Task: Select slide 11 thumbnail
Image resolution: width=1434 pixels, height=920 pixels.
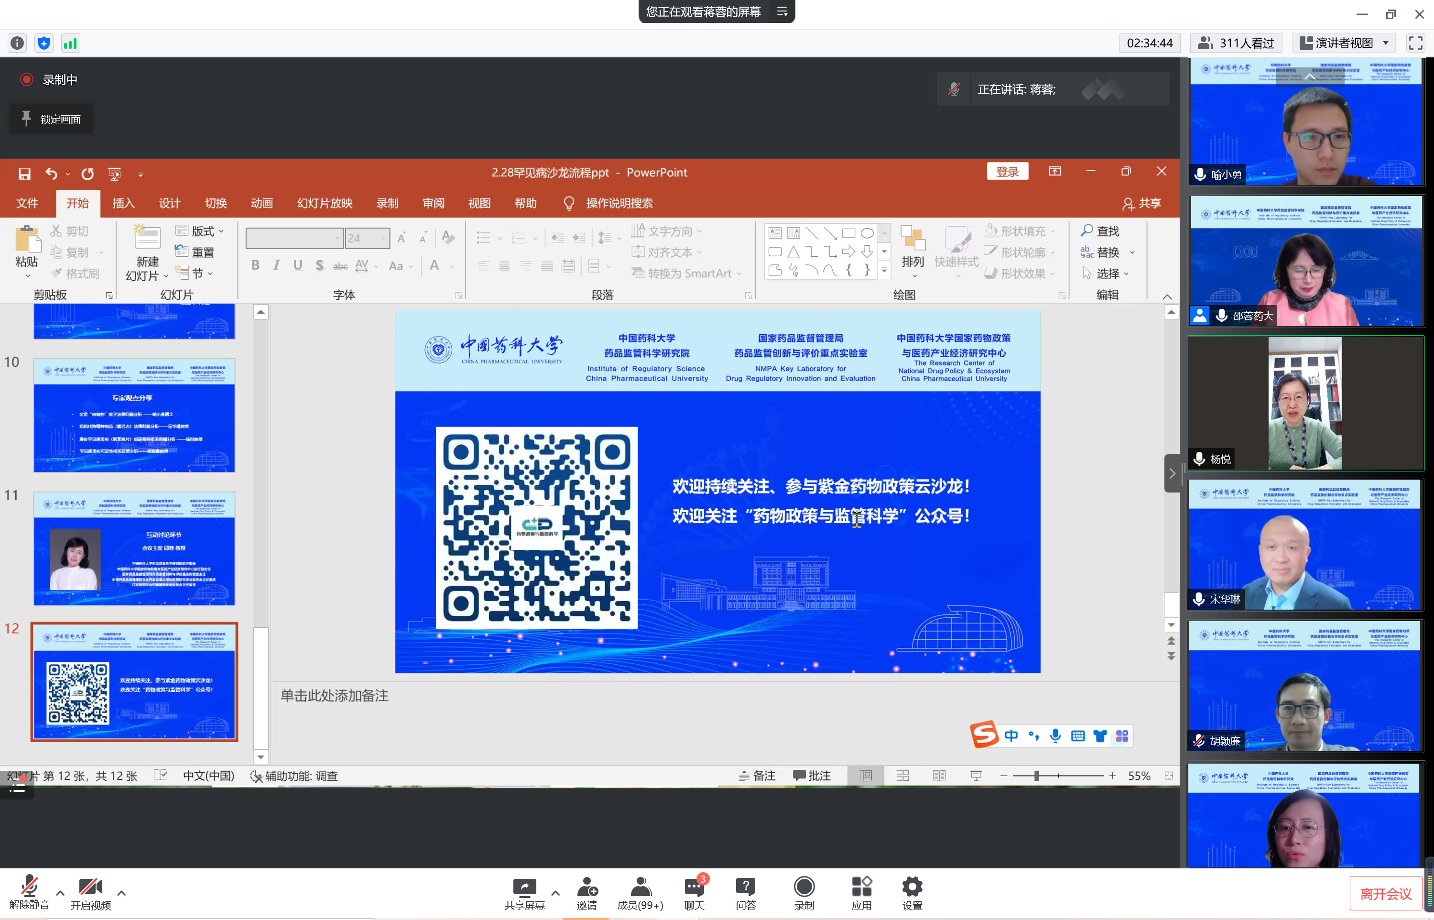Action: tap(134, 548)
